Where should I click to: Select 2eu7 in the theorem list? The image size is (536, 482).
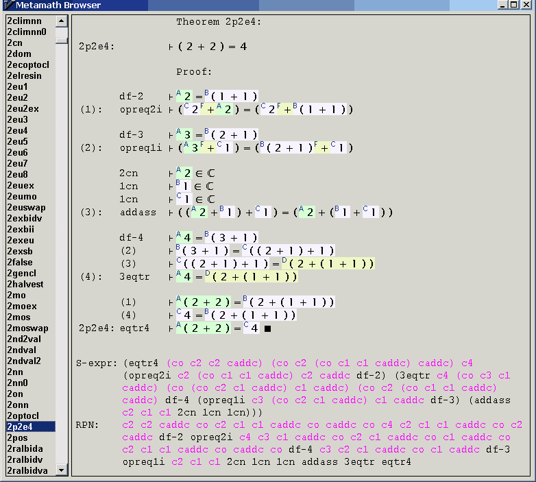coord(17,163)
